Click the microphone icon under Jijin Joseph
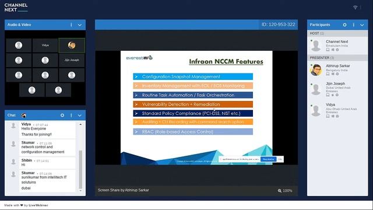373x210 pixels. 337,95
